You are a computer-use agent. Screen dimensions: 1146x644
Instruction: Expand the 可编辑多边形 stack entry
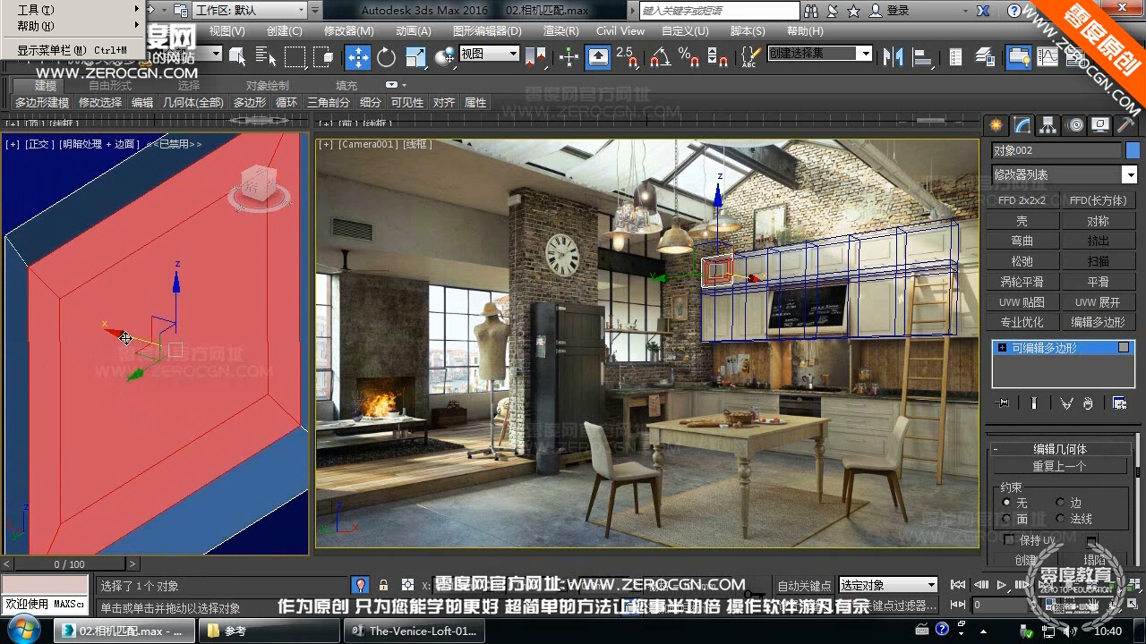pos(1002,348)
